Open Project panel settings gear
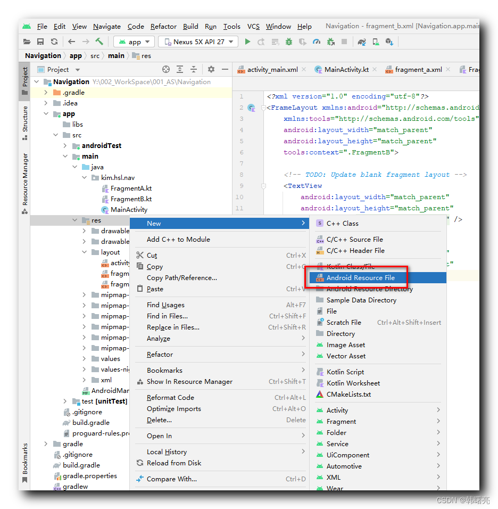This screenshot has width=498, height=509. [211, 69]
